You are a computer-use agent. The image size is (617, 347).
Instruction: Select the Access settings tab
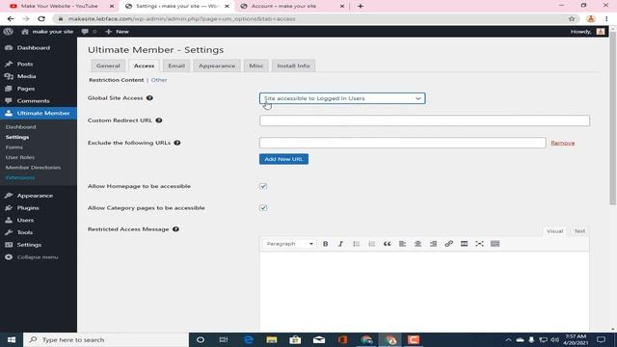[x=144, y=66]
